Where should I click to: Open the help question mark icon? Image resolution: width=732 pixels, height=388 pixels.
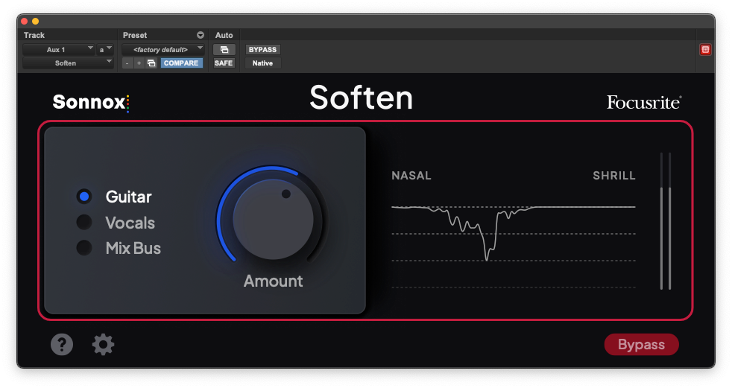[x=62, y=344]
